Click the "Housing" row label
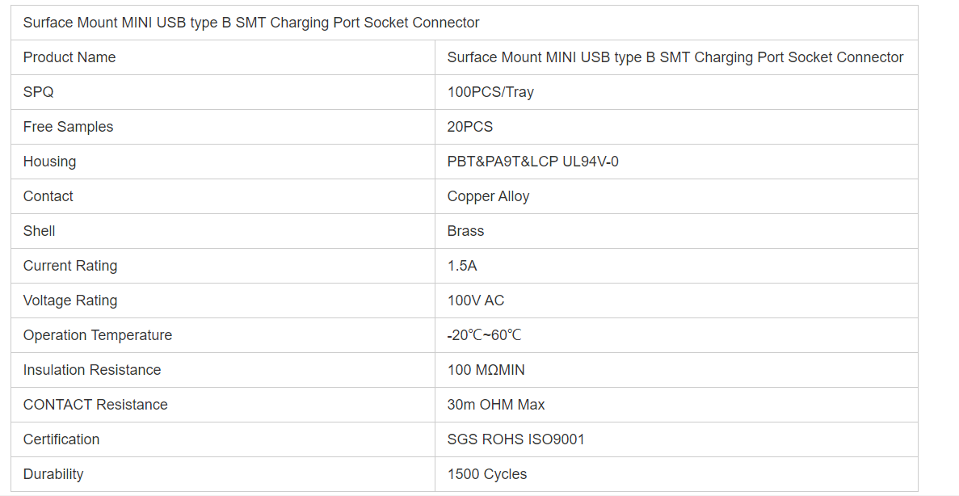959x496 pixels. pyautogui.click(x=49, y=162)
